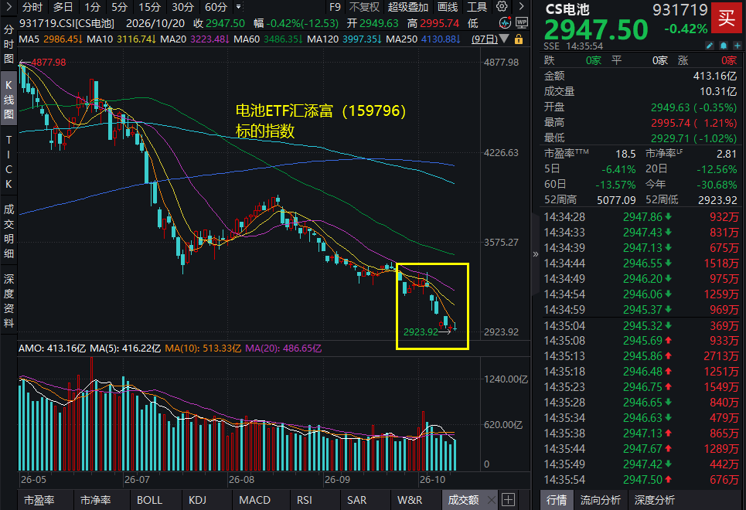Open the 流向分析 tab
This screenshot has height=510, width=746.
click(601, 500)
